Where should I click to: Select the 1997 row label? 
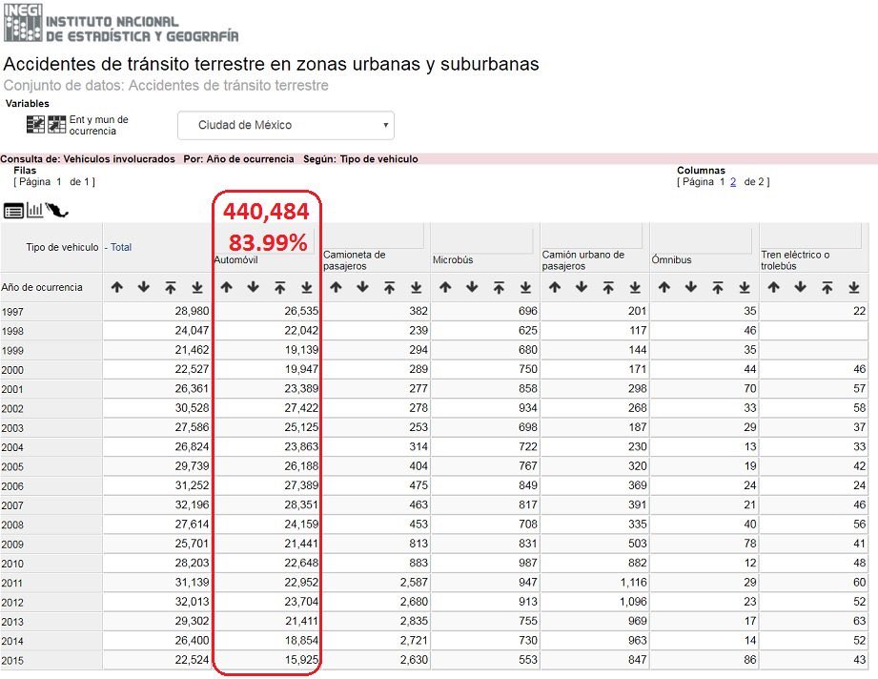pyautogui.click(x=12, y=312)
